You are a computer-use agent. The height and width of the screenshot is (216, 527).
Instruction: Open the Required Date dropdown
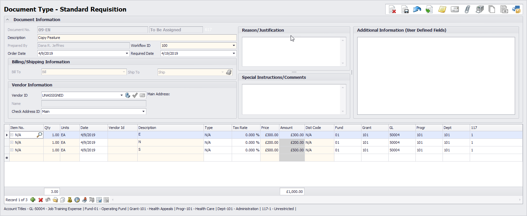(233, 53)
